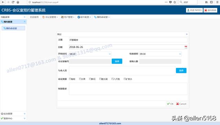Check the 矿泉水 resource checkbox

(124, 79)
